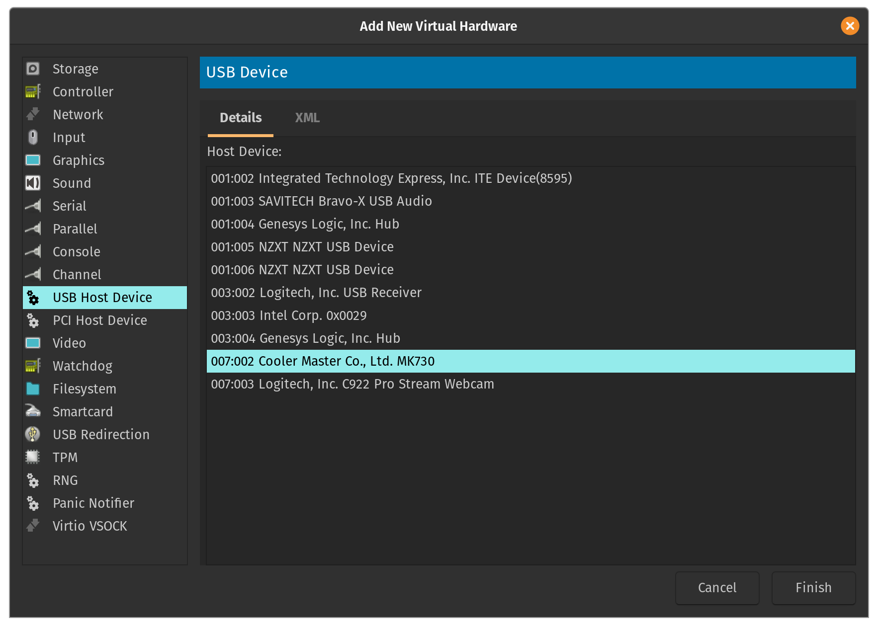Pick the Network label in sidebar
878x627 pixels.
tap(78, 115)
